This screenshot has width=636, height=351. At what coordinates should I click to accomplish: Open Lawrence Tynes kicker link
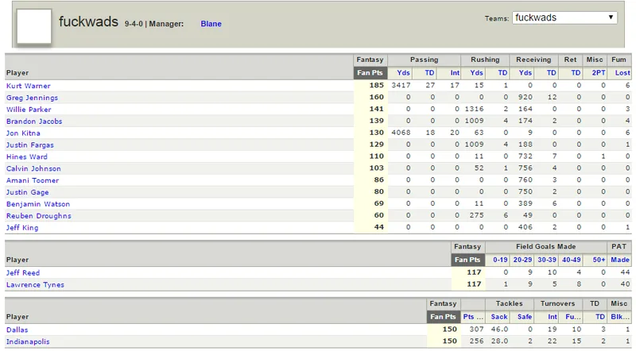(x=35, y=285)
